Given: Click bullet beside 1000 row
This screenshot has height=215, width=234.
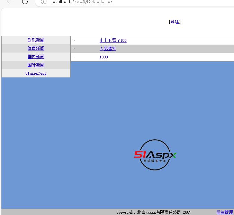Looking at the screenshot, I should click(x=74, y=57).
